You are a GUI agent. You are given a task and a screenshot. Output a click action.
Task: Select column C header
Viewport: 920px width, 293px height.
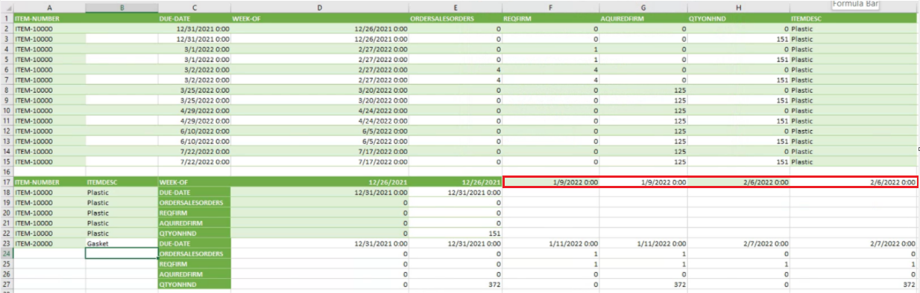coord(194,7)
